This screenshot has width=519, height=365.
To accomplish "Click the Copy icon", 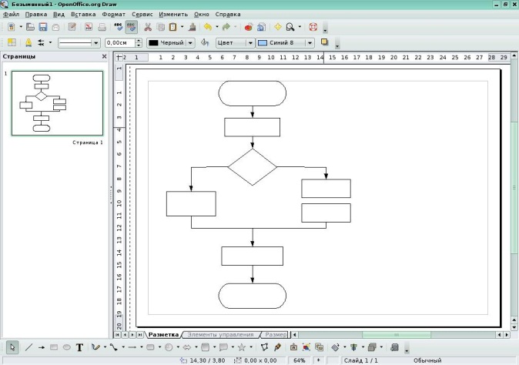I will coord(161,27).
